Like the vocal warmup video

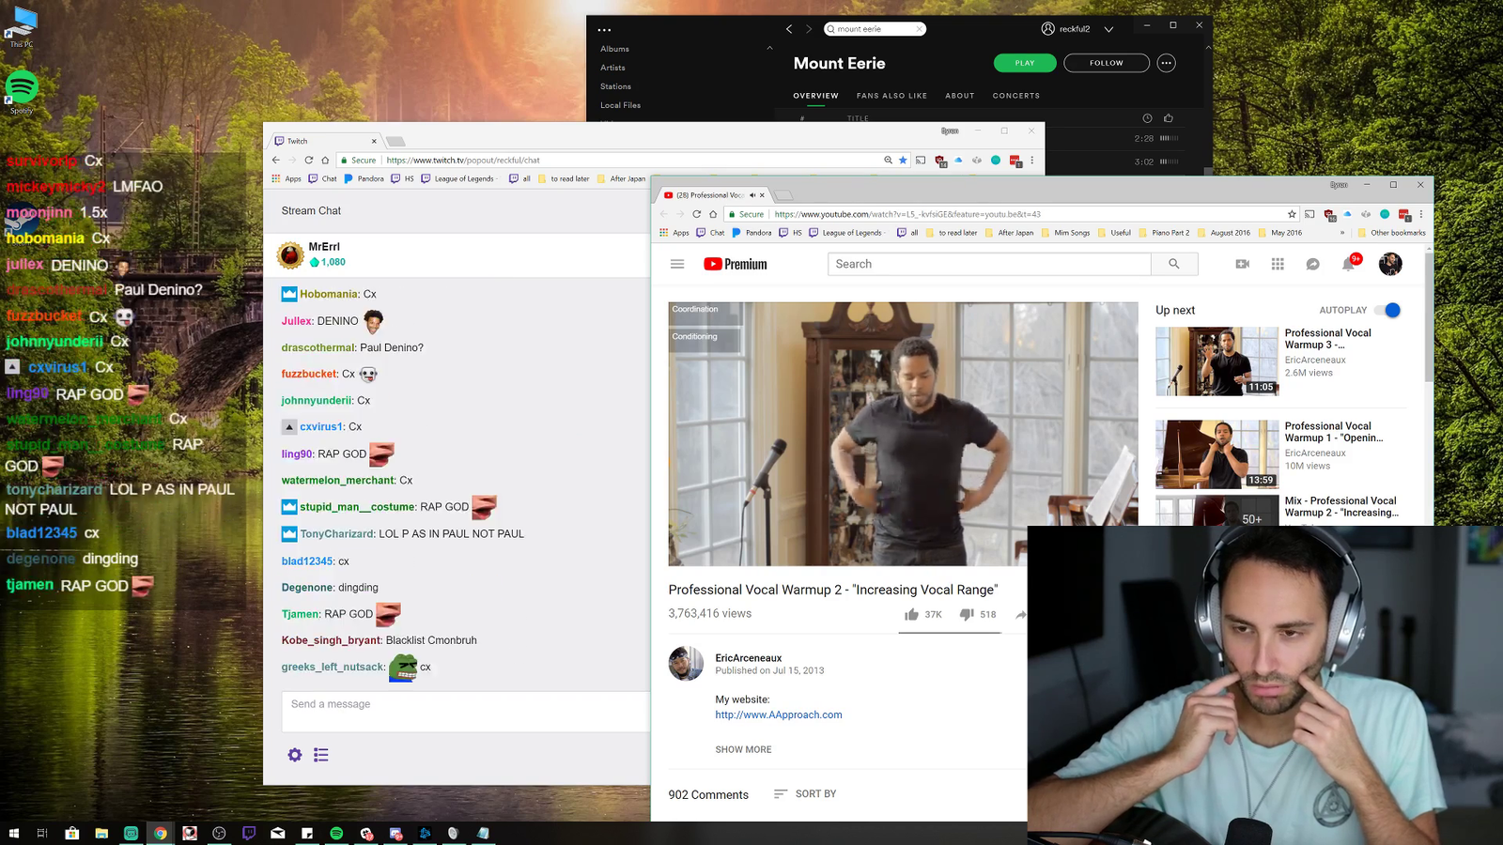pyautogui.click(x=911, y=614)
